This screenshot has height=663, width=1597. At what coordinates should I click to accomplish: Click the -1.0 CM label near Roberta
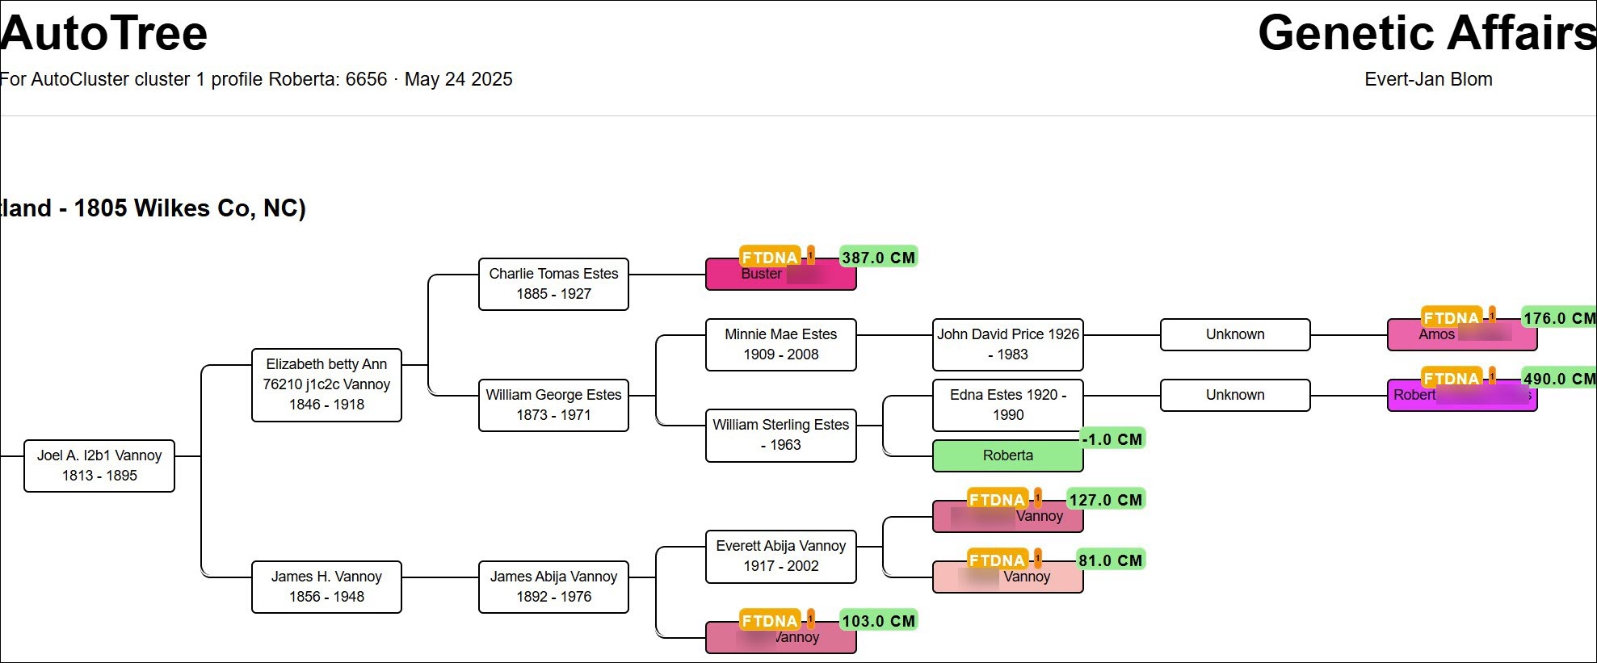click(x=1113, y=439)
